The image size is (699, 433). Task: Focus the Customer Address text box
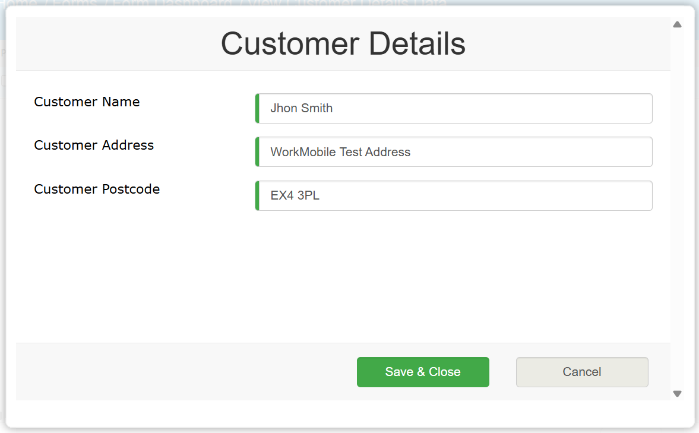click(x=454, y=152)
